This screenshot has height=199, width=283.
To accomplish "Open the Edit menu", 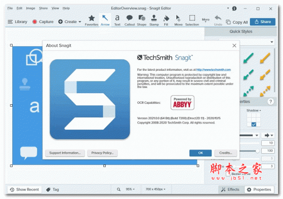I will pos(19,8).
